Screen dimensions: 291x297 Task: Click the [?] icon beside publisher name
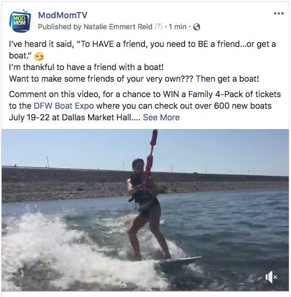(159, 26)
